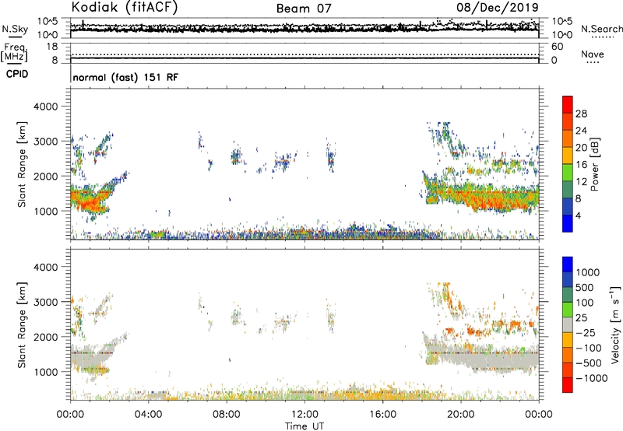
Task: Click "Slant Range [km]" on velocity panel
Action: point(22,325)
